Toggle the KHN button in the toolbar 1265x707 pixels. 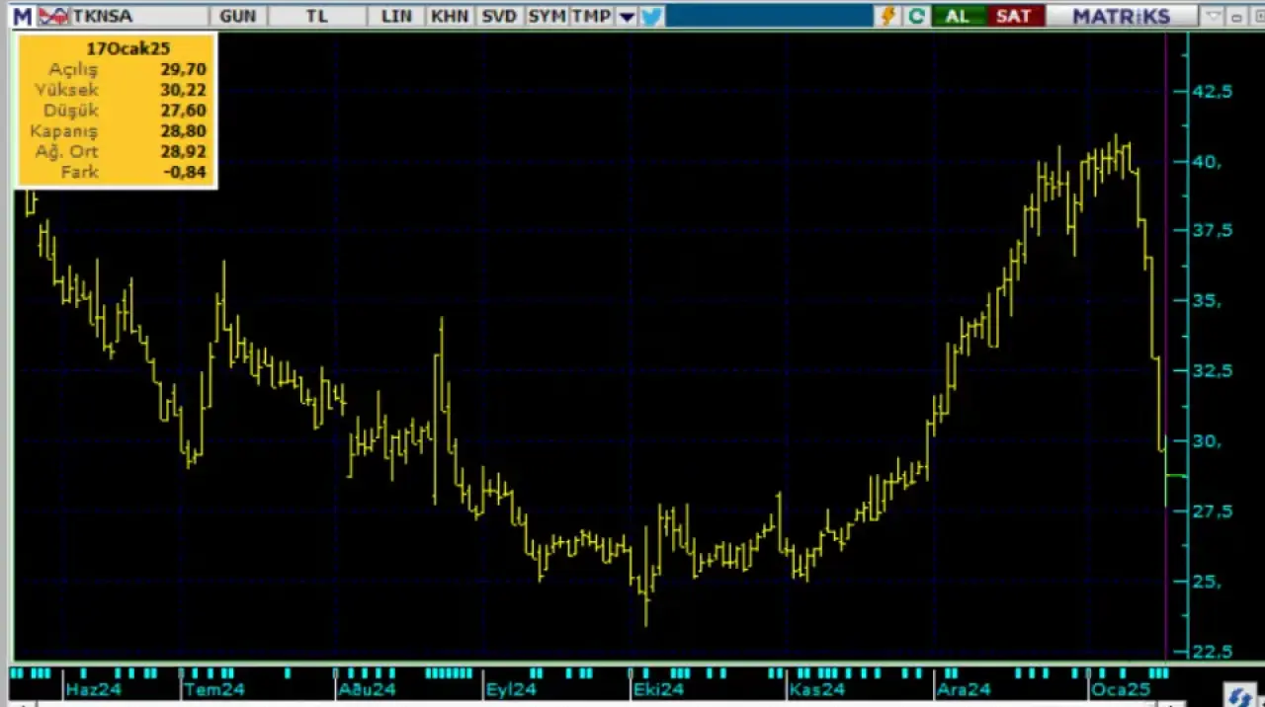tap(451, 16)
